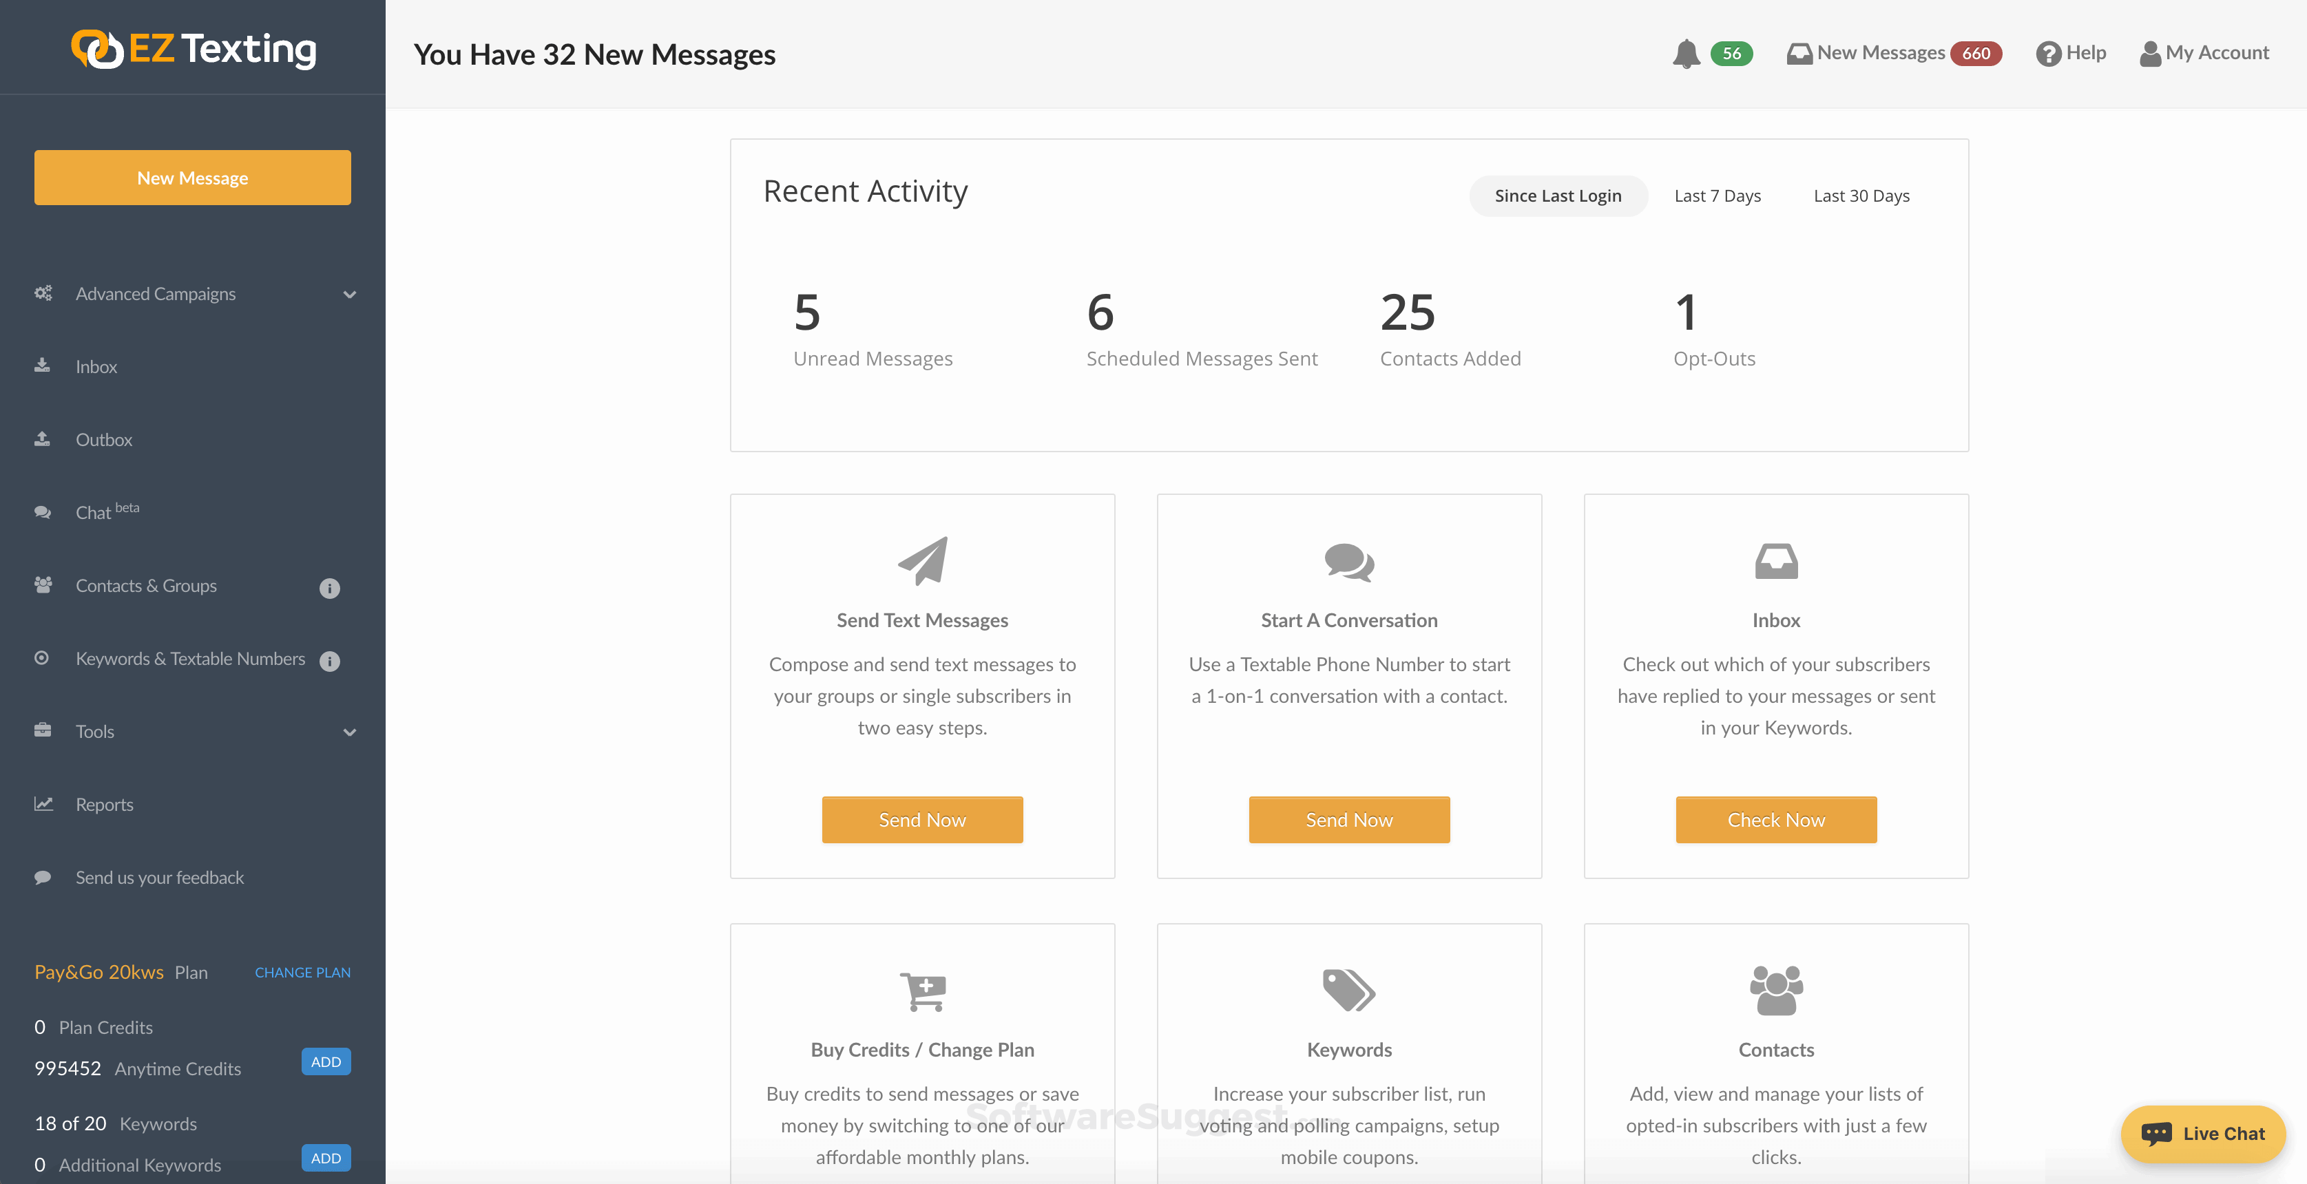This screenshot has width=2307, height=1184.
Task: Click the info icon beside Keywords & Textable Numbers
Action: [330, 662]
